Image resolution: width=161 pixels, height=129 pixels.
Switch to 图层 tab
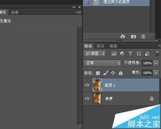click(88, 46)
